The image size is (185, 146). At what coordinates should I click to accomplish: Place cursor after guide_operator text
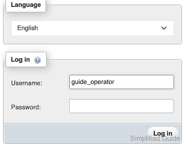[115, 82]
